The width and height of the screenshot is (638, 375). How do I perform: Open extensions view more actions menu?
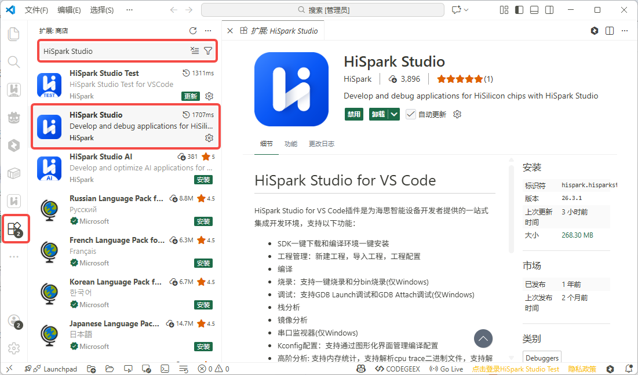tap(209, 31)
